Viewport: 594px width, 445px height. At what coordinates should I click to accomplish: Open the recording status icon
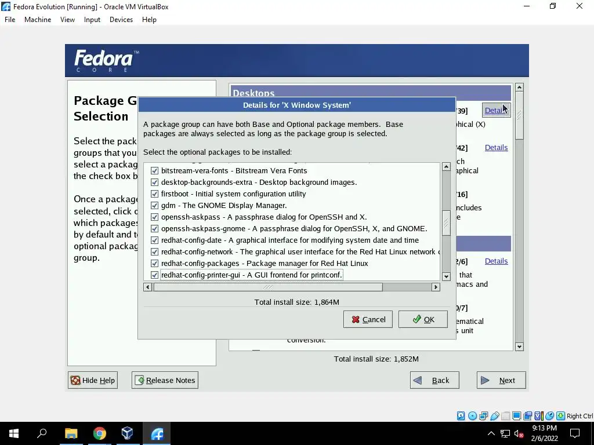(x=527, y=416)
